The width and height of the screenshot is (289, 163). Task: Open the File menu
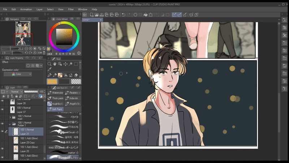pyautogui.click(x=5, y=9)
